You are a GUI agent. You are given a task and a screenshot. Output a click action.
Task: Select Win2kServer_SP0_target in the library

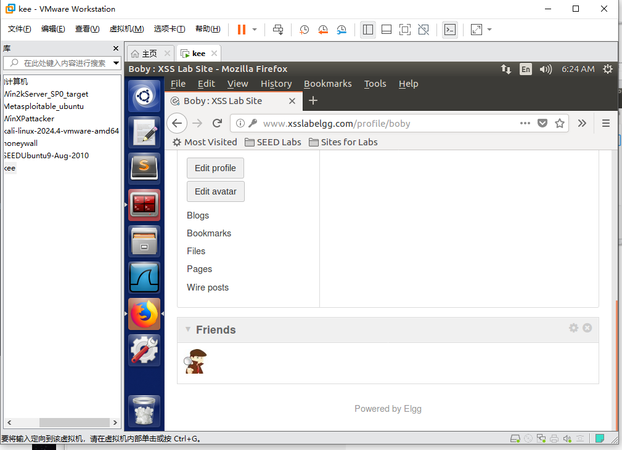[x=46, y=94]
